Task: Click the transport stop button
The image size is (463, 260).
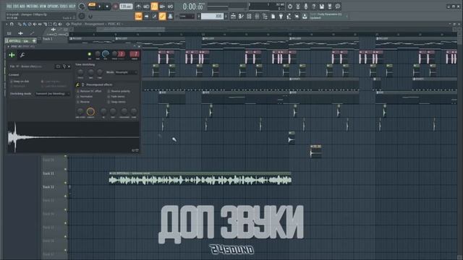Action: (x=107, y=6)
